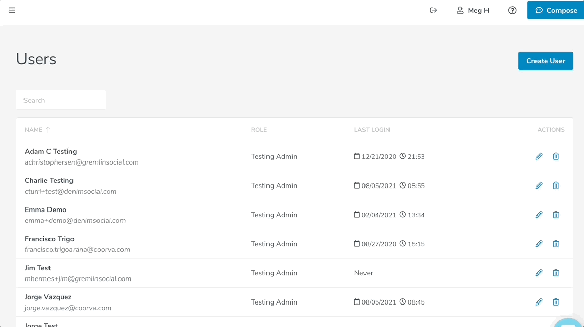
Task: Click the 08:45 login time
Action: point(416,302)
